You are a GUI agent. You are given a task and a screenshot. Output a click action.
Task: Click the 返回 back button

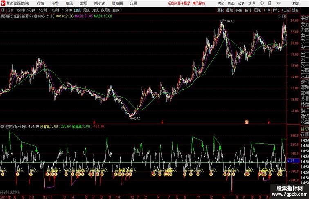pyautogui.click(x=295, y=10)
